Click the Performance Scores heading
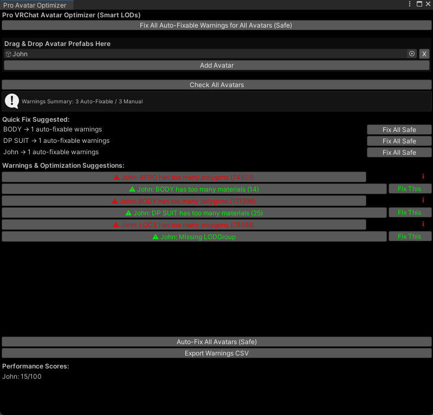The image size is (433, 415). point(36,366)
